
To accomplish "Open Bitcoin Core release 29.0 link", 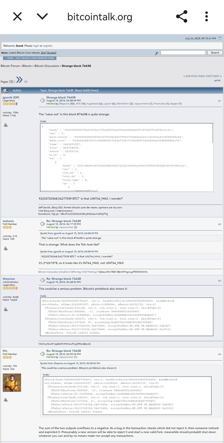I will pyautogui.click(x=42, y=53).
